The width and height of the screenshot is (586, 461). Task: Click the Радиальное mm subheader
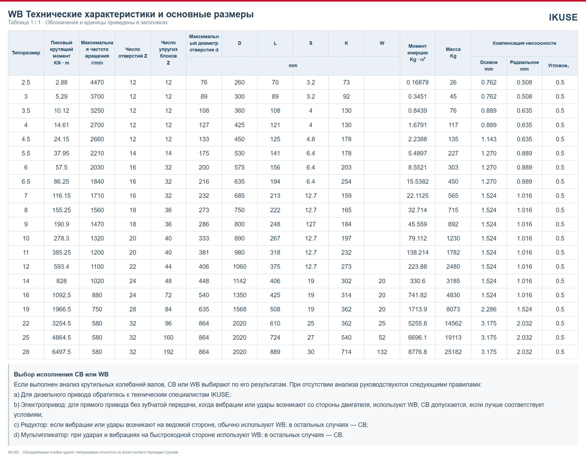point(524,66)
